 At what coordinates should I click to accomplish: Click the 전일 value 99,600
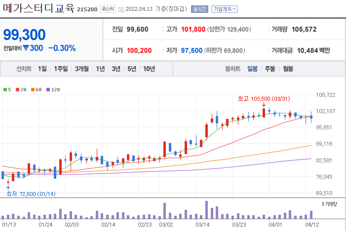click(138, 29)
